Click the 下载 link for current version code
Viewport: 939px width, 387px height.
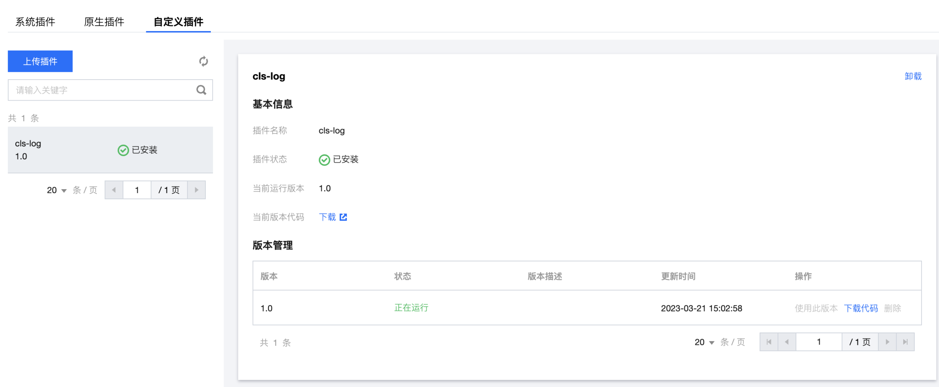tap(327, 217)
